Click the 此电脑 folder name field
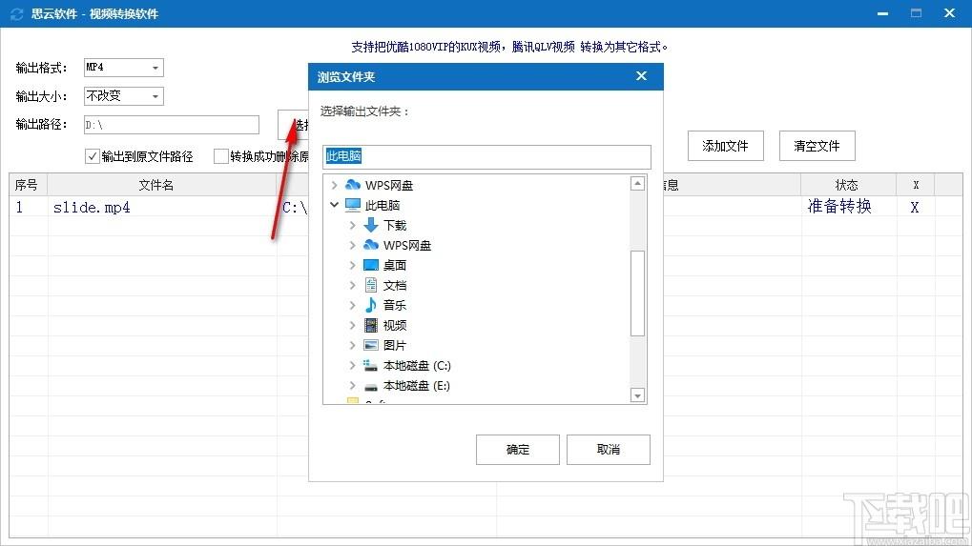This screenshot has height=546, width=972. pyautogui.click(x=486, y=156)
